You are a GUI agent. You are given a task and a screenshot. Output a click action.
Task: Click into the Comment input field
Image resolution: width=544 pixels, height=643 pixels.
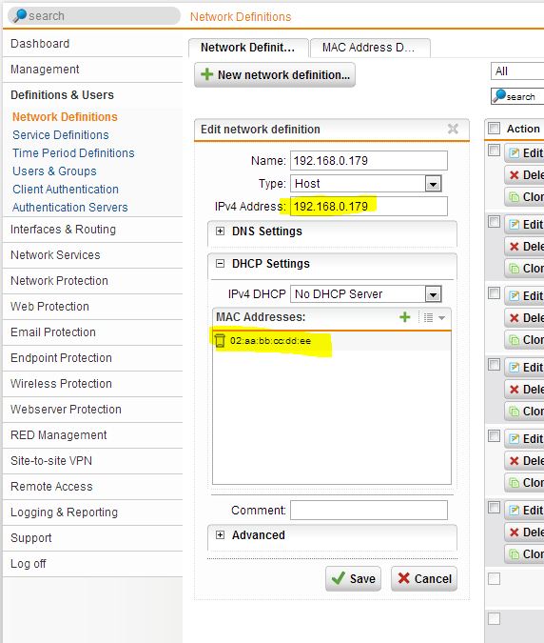[x=369, y=511]
